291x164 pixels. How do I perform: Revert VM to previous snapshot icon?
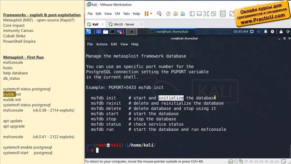[x=176, y=14]
